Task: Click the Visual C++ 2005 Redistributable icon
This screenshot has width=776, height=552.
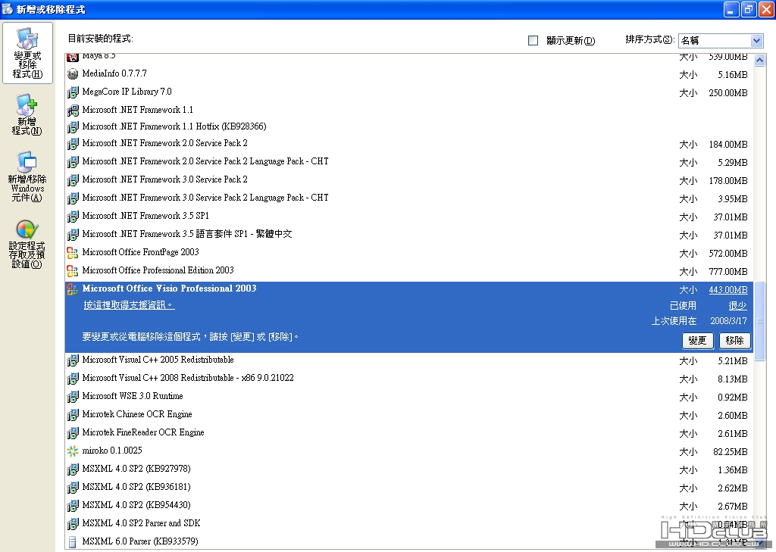Action: 73,360
